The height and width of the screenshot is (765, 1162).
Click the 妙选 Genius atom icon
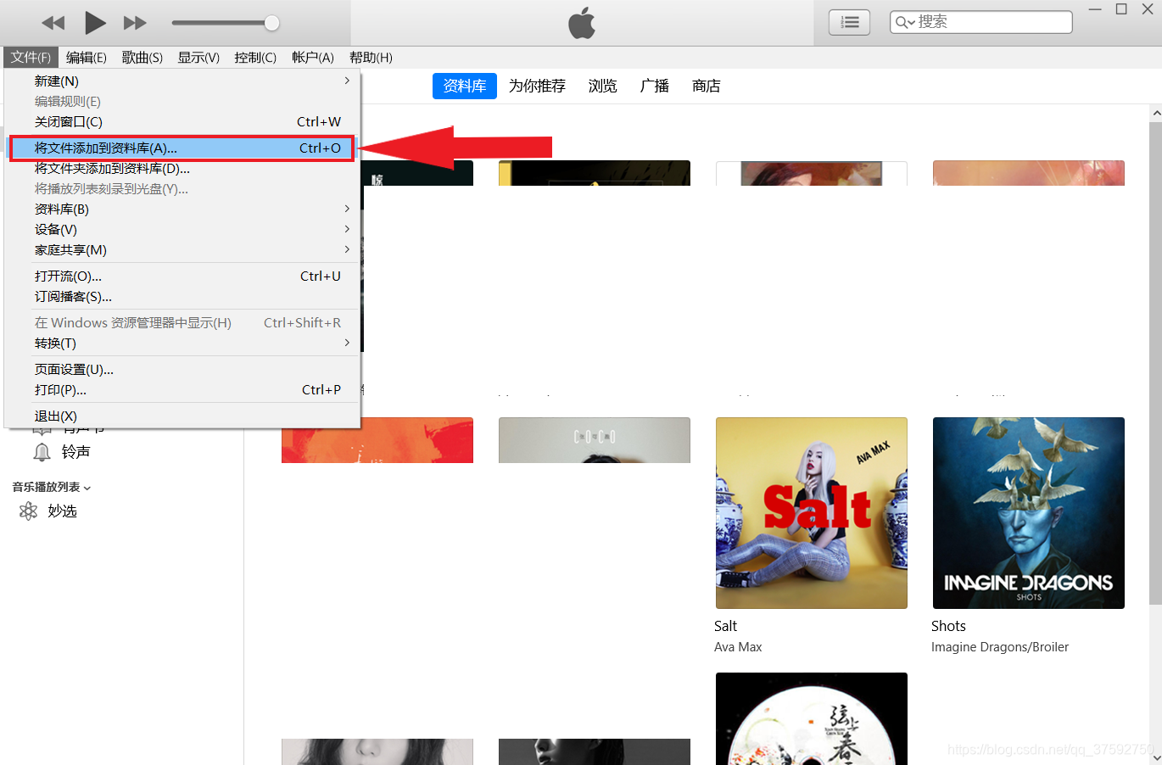click(29, 511)
